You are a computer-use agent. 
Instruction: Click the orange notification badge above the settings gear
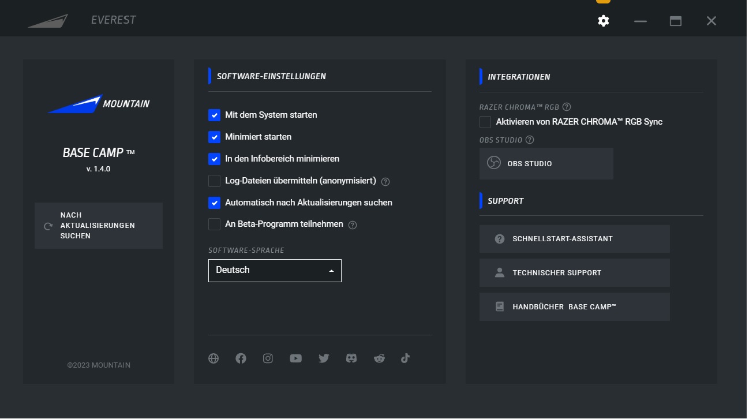[x=603, y=2]
